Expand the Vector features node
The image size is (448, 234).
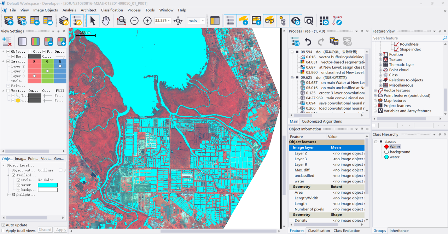point(375,90)
